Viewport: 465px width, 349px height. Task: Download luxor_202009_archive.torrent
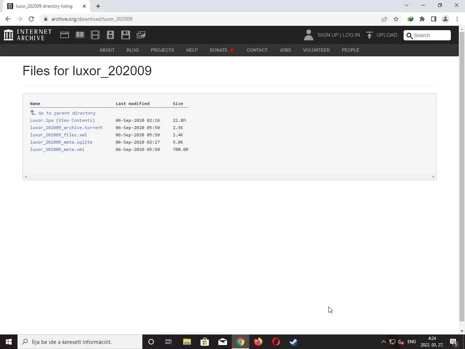[66, 128]
